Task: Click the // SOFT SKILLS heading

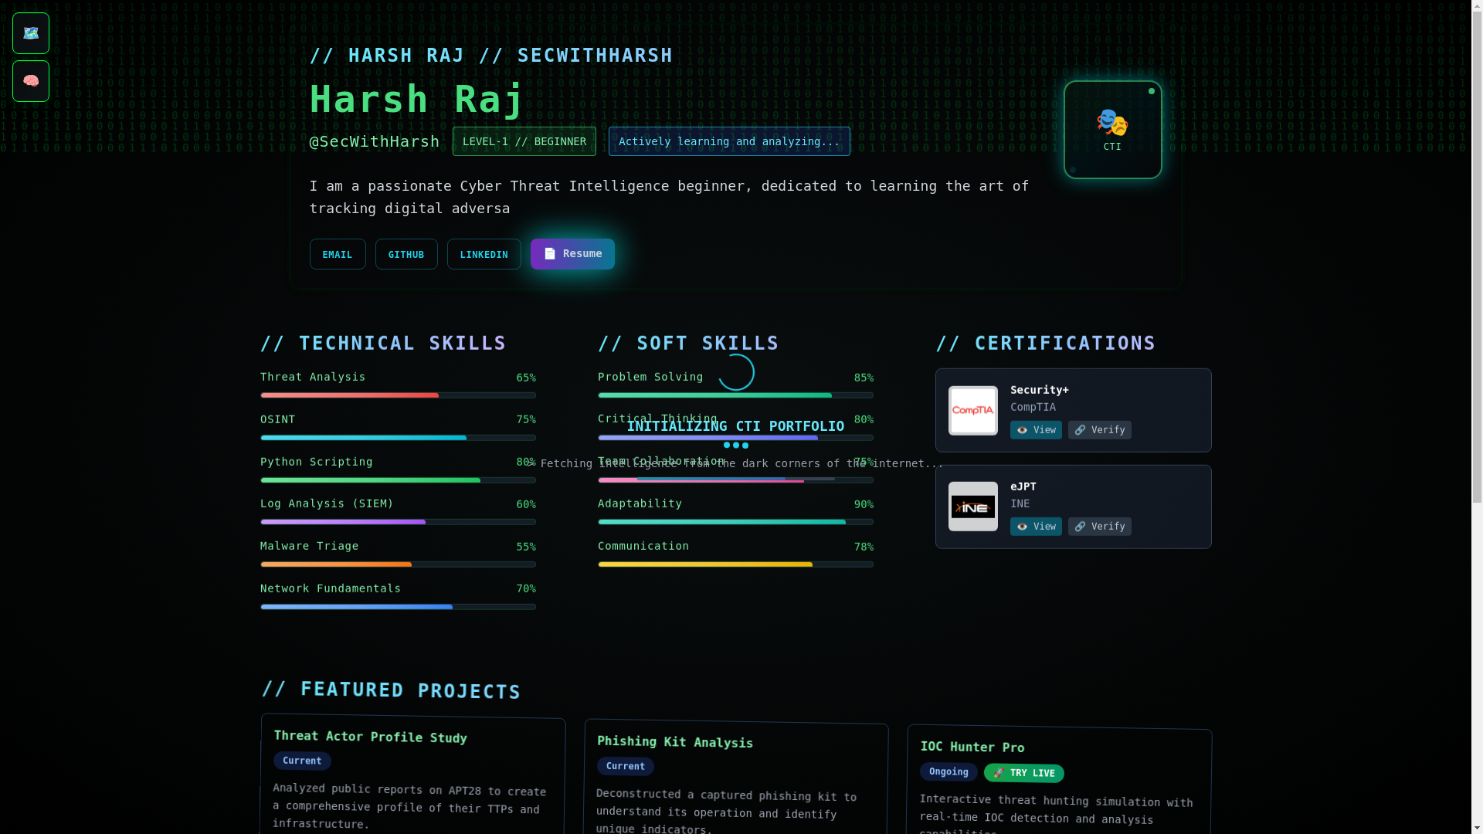Action: pyautogui.click(x=688, y=343)
